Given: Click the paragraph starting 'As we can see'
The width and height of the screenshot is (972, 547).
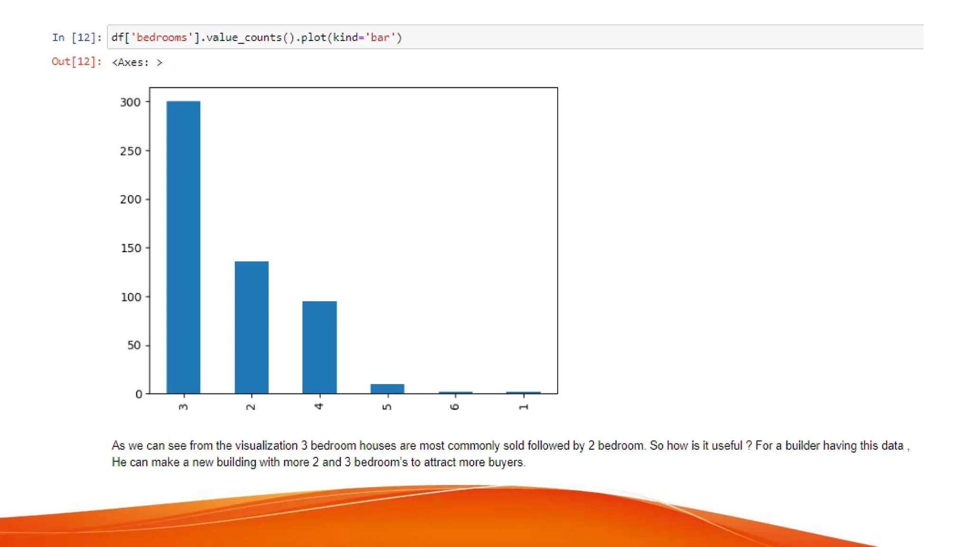Looking at the screenshot, I should tap(510, 446).
